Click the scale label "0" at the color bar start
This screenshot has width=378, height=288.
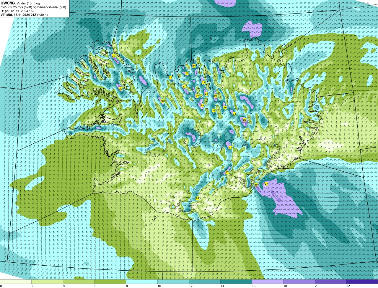1,286
